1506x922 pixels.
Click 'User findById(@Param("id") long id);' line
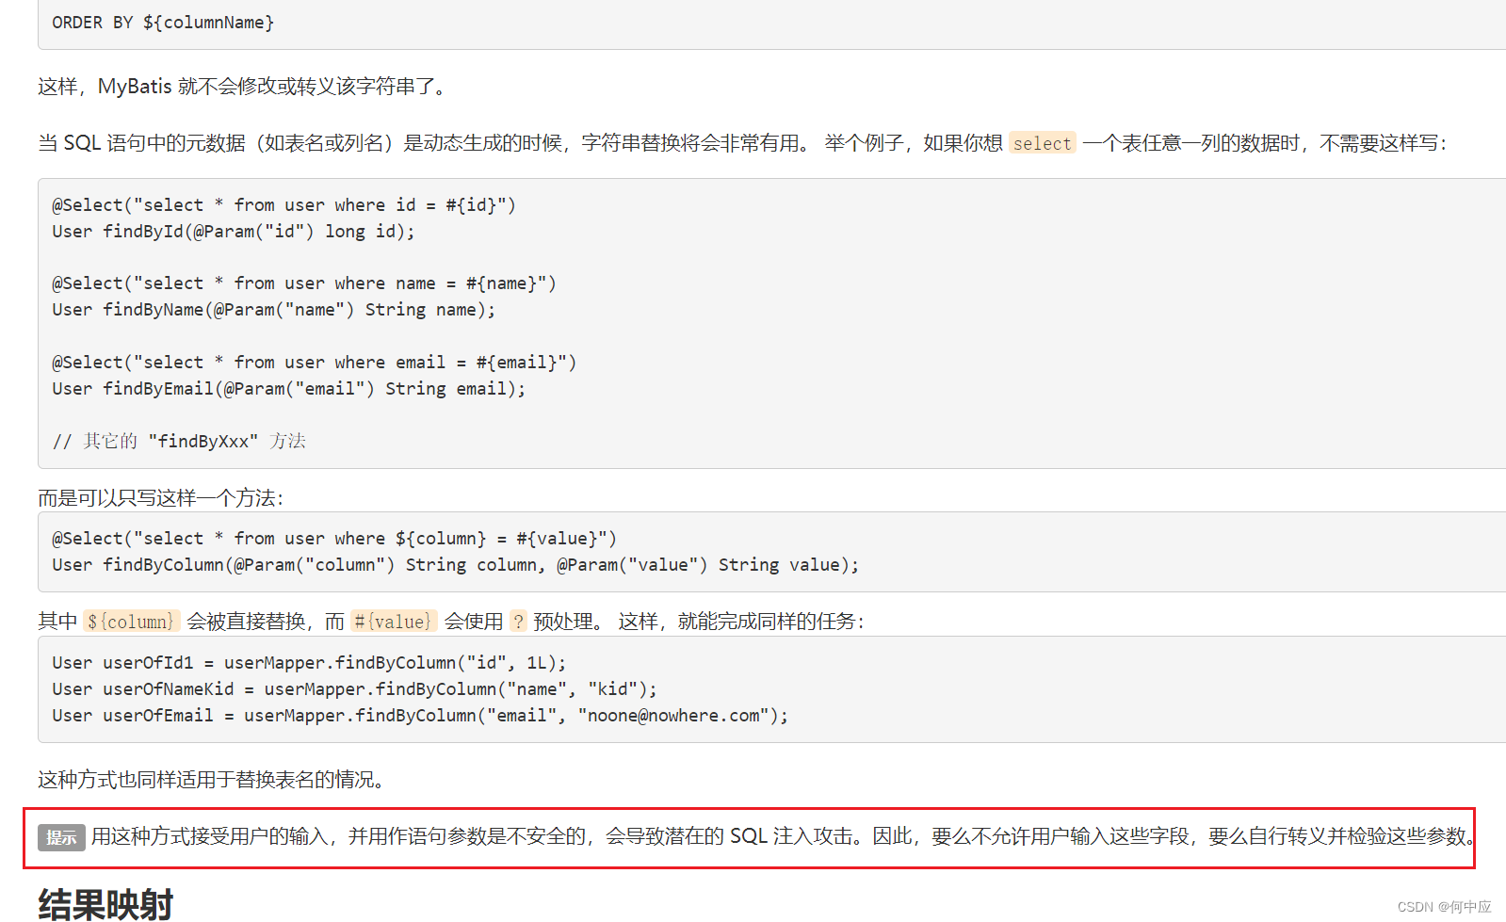pyautogui.click(x=233, y=232)
